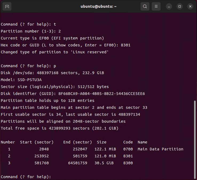Click the code 8300 in partition 3 row
This screenshot has height=180, width=197.
pos(128,163)
